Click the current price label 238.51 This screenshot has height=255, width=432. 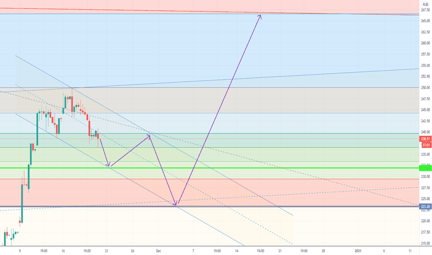(x=426, y=139)
